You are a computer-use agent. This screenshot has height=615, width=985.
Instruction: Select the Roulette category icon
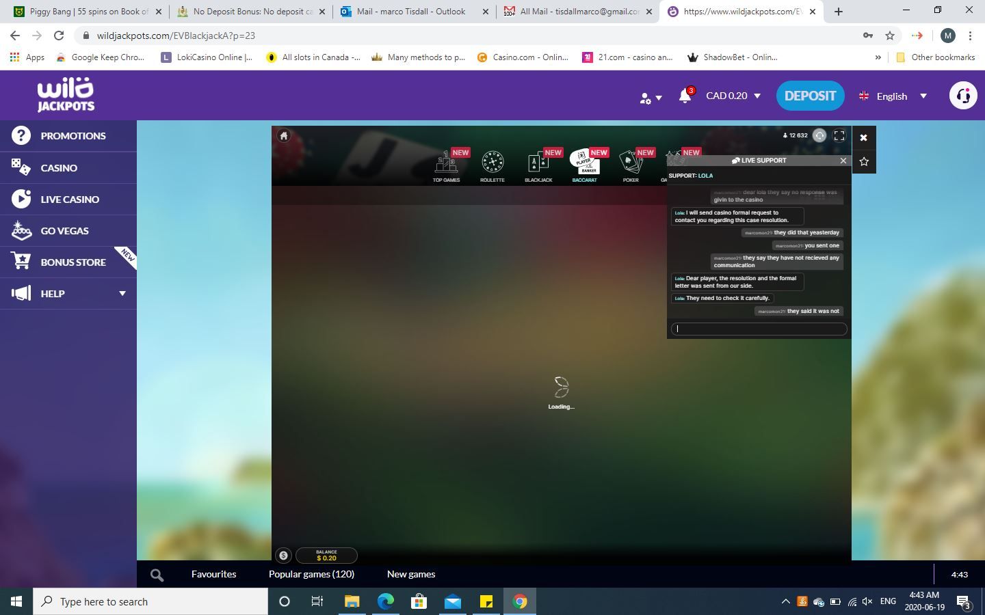(x=492, y=166)
